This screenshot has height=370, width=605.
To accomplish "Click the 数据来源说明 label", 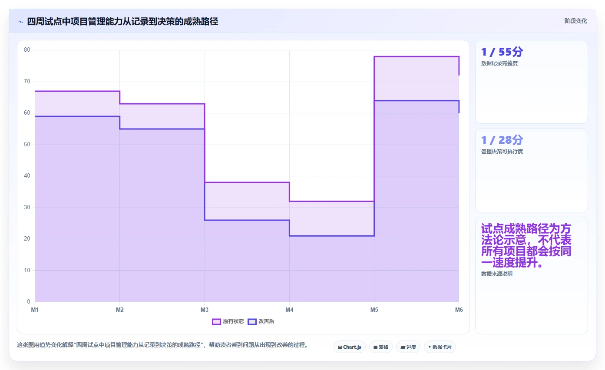I will [x=497, y=274].
